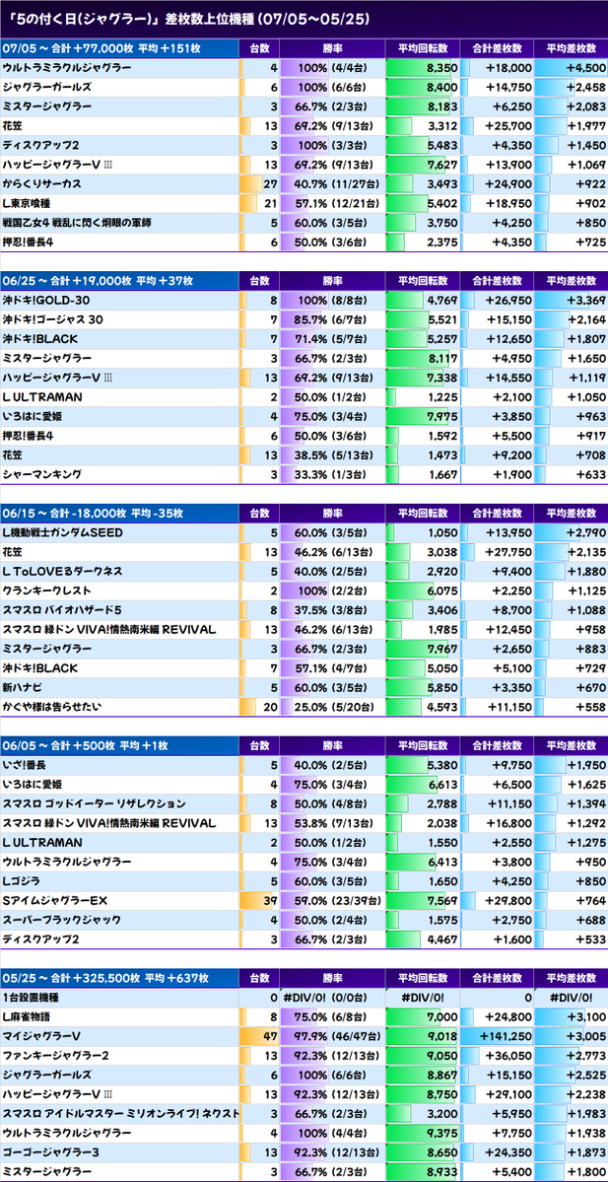Click the '+29,800' total difference cell
The height and width of the screenshot is (1182, 608).
point(497,901)
